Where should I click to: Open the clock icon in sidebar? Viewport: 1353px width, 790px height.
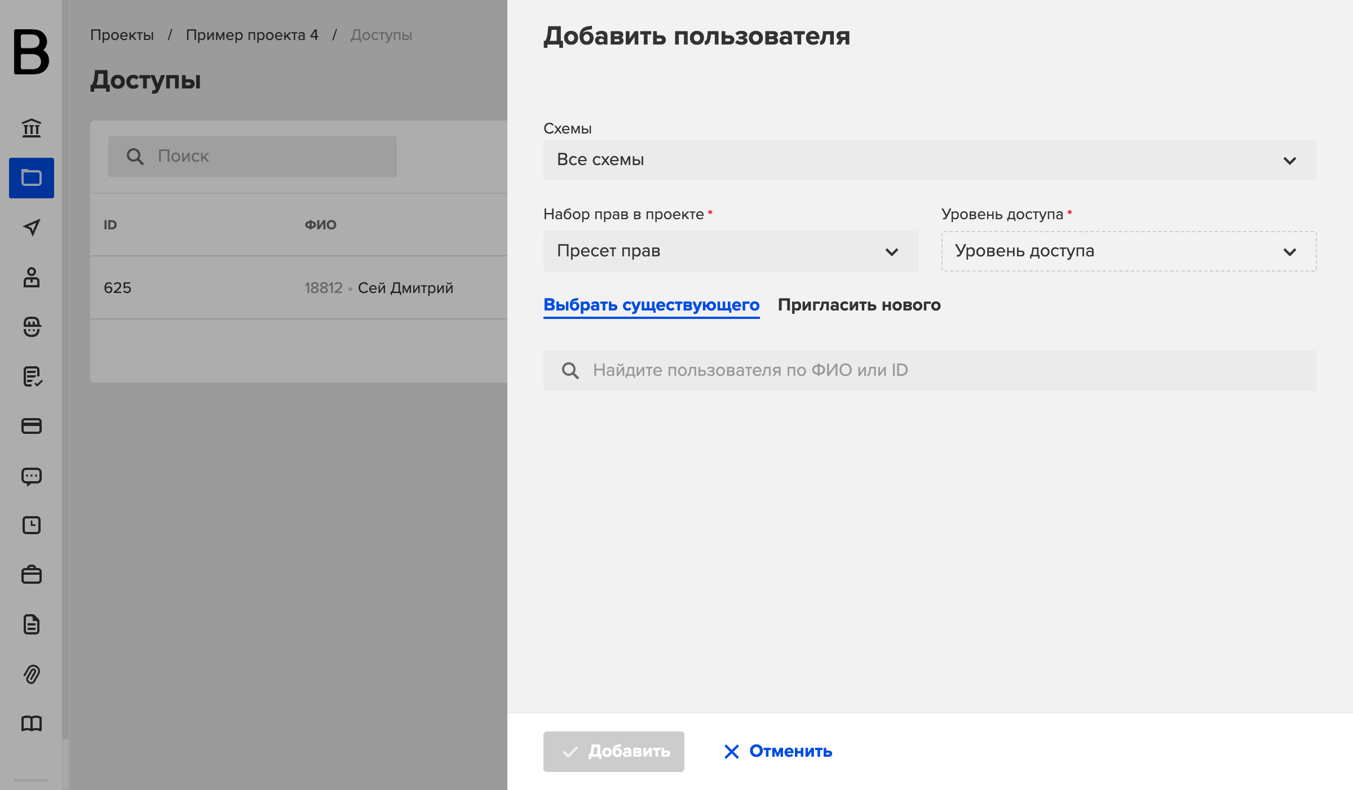tap(32, 525)
